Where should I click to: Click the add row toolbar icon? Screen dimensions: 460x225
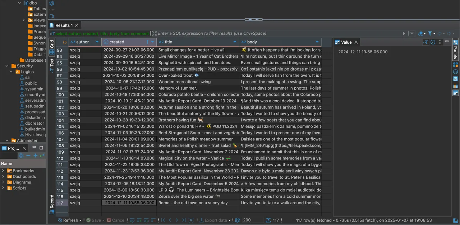coord(139,220)
